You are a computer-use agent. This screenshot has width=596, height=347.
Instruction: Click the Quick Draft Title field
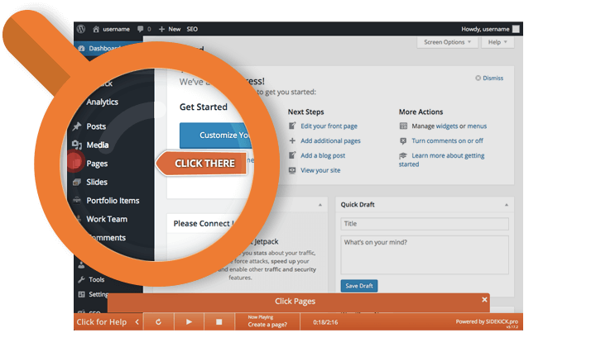click(x=424, y=223)
